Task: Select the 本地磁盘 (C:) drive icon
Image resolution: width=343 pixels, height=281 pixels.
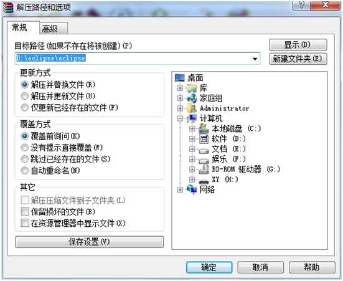Action: [x=204, y=129]
